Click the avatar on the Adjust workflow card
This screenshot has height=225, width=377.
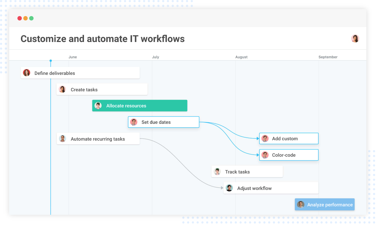coord(229,188)
